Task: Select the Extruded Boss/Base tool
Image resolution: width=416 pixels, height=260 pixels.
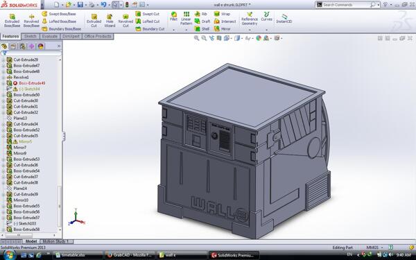Action: click(12, 21)
